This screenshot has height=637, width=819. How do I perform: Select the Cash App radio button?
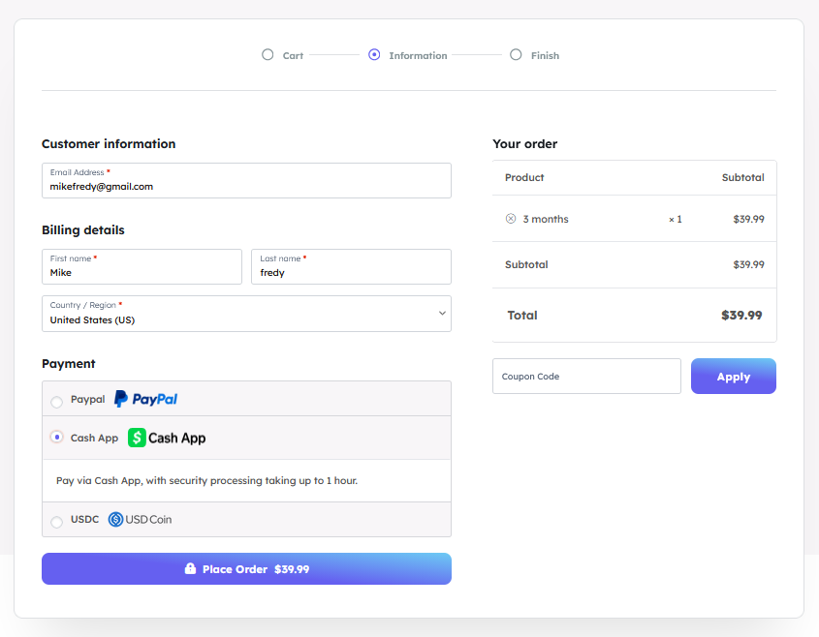click(56, 438)
